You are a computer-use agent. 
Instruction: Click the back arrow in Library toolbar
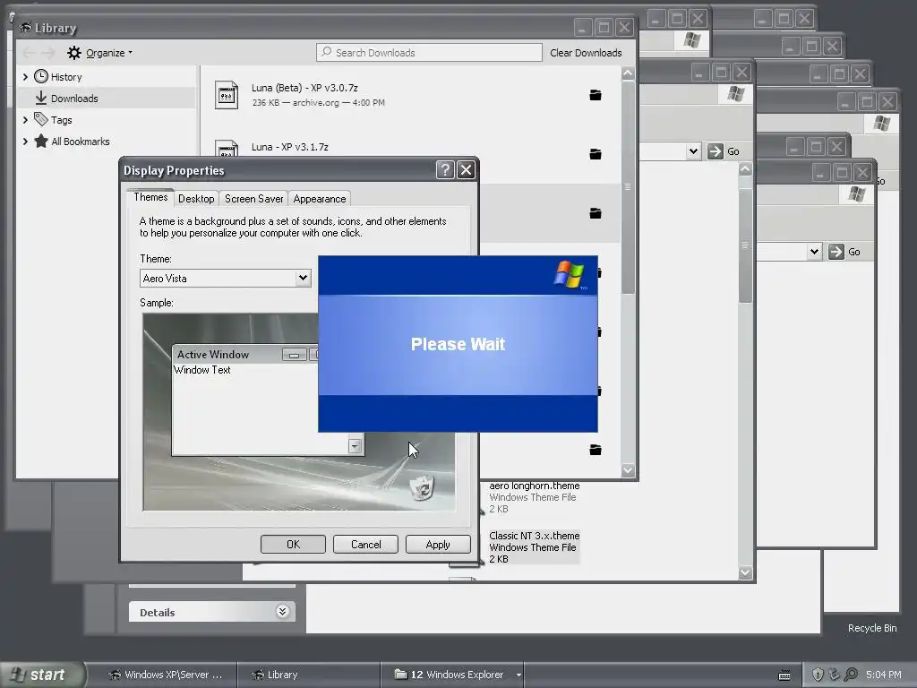pyautogui.click(x=30, y=53)
